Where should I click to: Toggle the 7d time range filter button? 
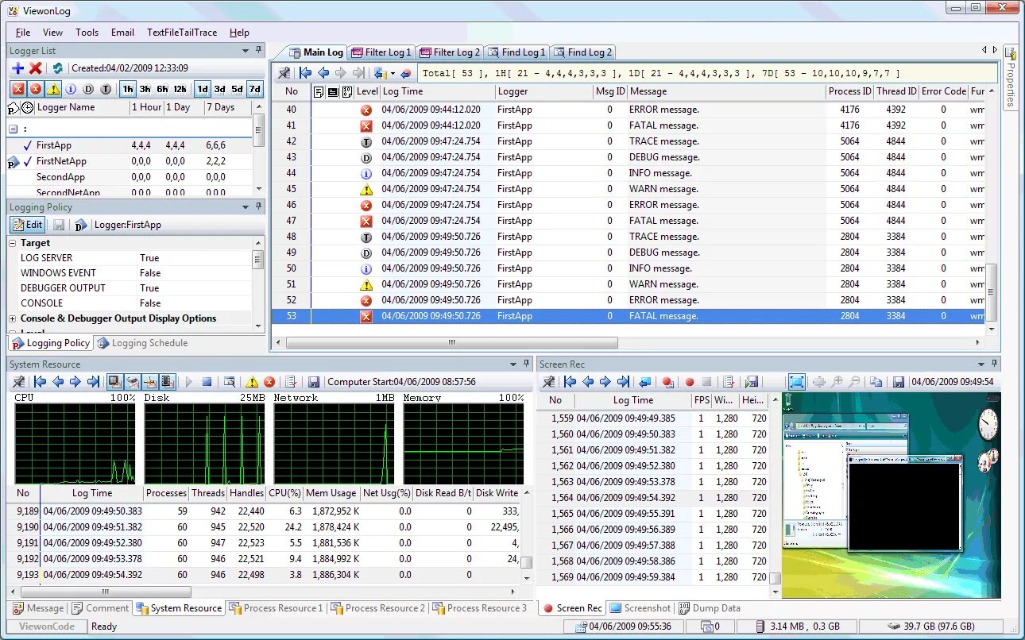(254, 89)
